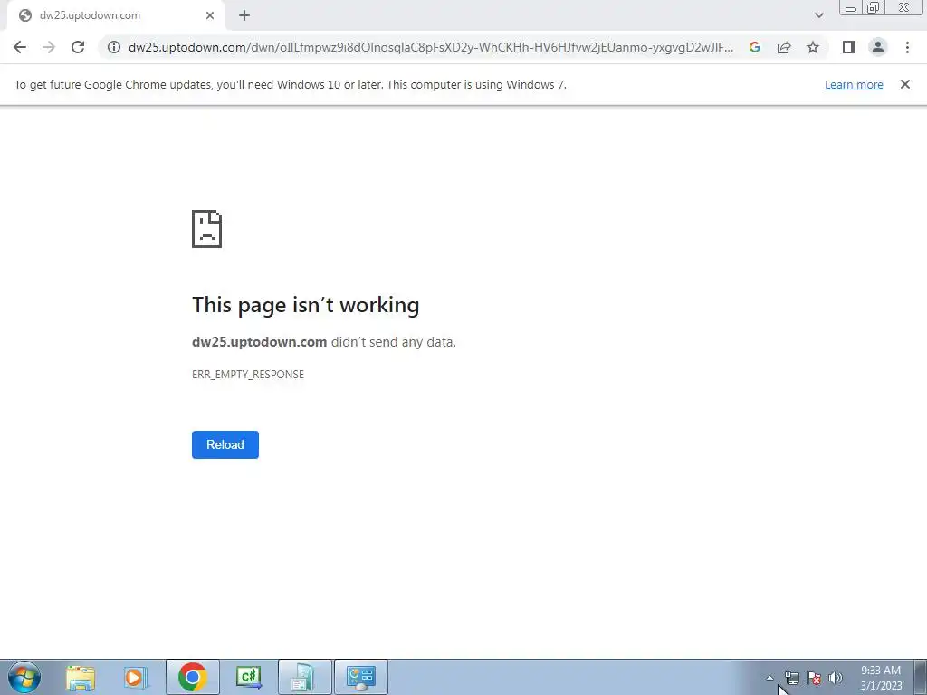
Task: Open the document app in taskbar
Action: (x=304, y=677)
